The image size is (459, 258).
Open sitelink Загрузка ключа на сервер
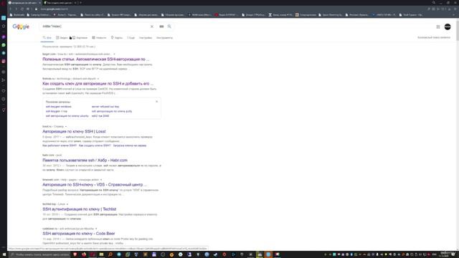point(130,145)
